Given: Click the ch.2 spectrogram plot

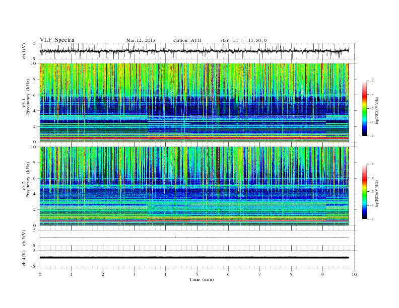Looking at the screenshot, I should [194, 186].
